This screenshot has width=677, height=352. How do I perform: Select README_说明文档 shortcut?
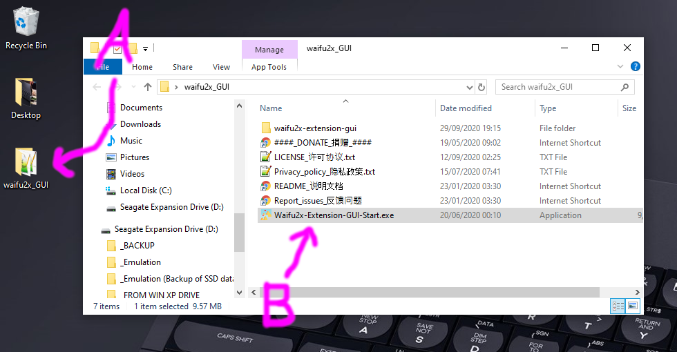click(309, 186)
